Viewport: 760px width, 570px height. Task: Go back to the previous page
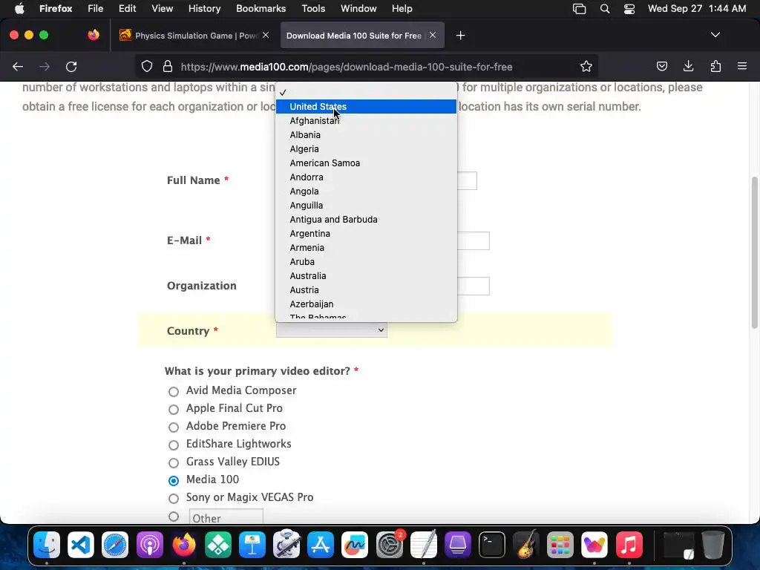pos(18,66)
